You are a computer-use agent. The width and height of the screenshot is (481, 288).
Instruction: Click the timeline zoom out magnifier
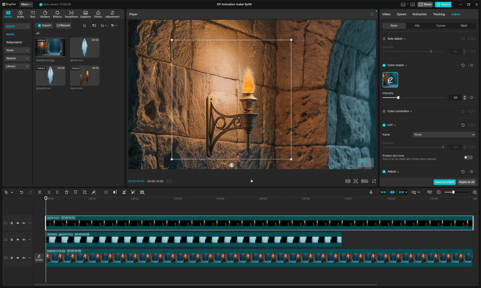click(x=439, y=192)
